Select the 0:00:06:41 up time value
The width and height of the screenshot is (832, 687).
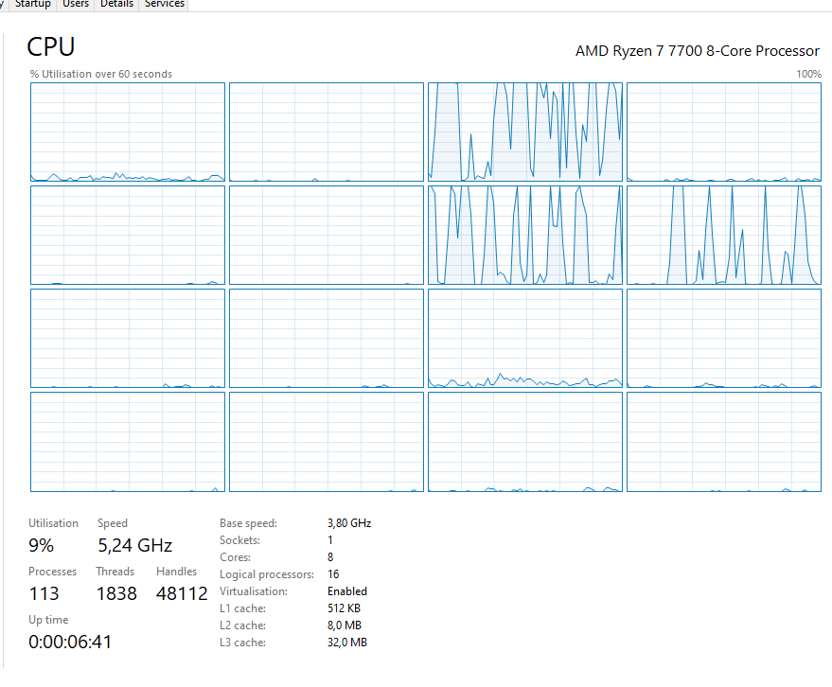point(70,642)
